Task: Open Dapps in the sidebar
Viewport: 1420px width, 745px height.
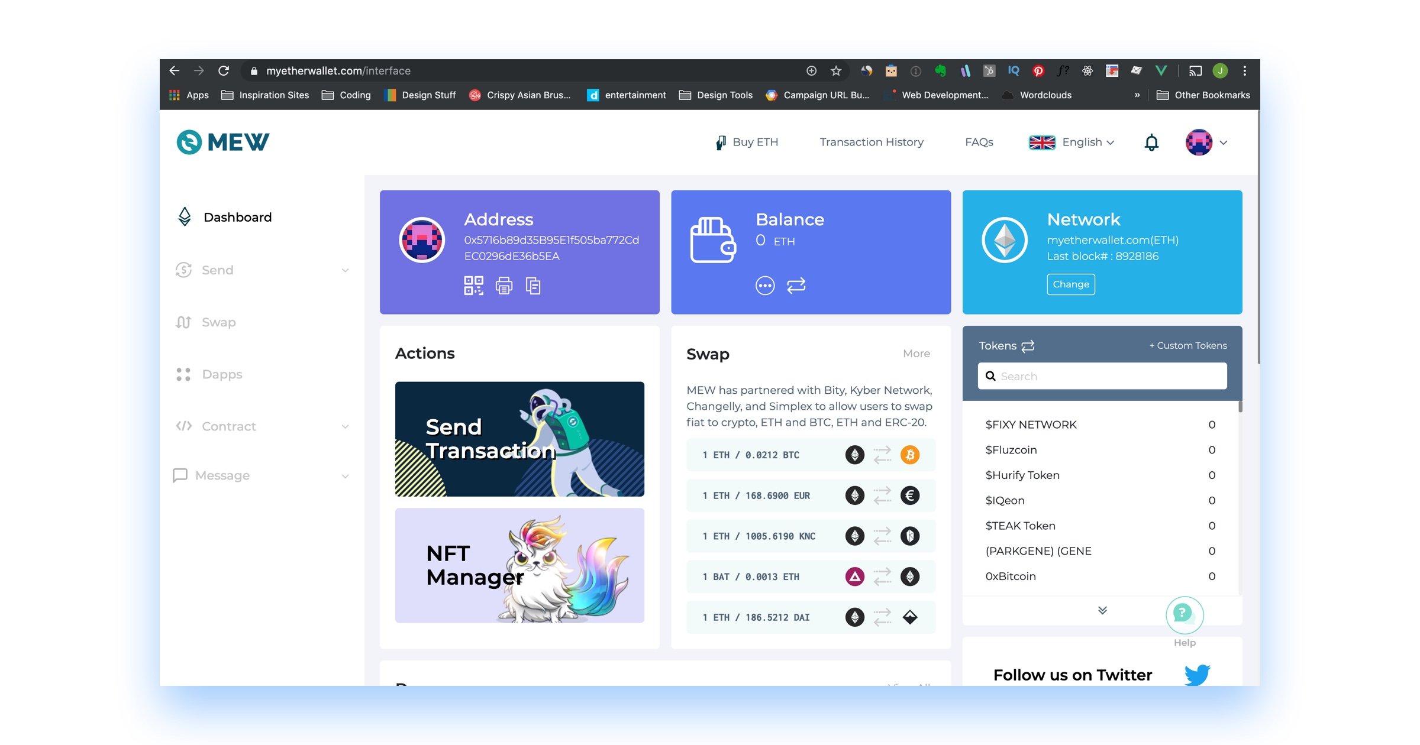Action: point(209,374)
